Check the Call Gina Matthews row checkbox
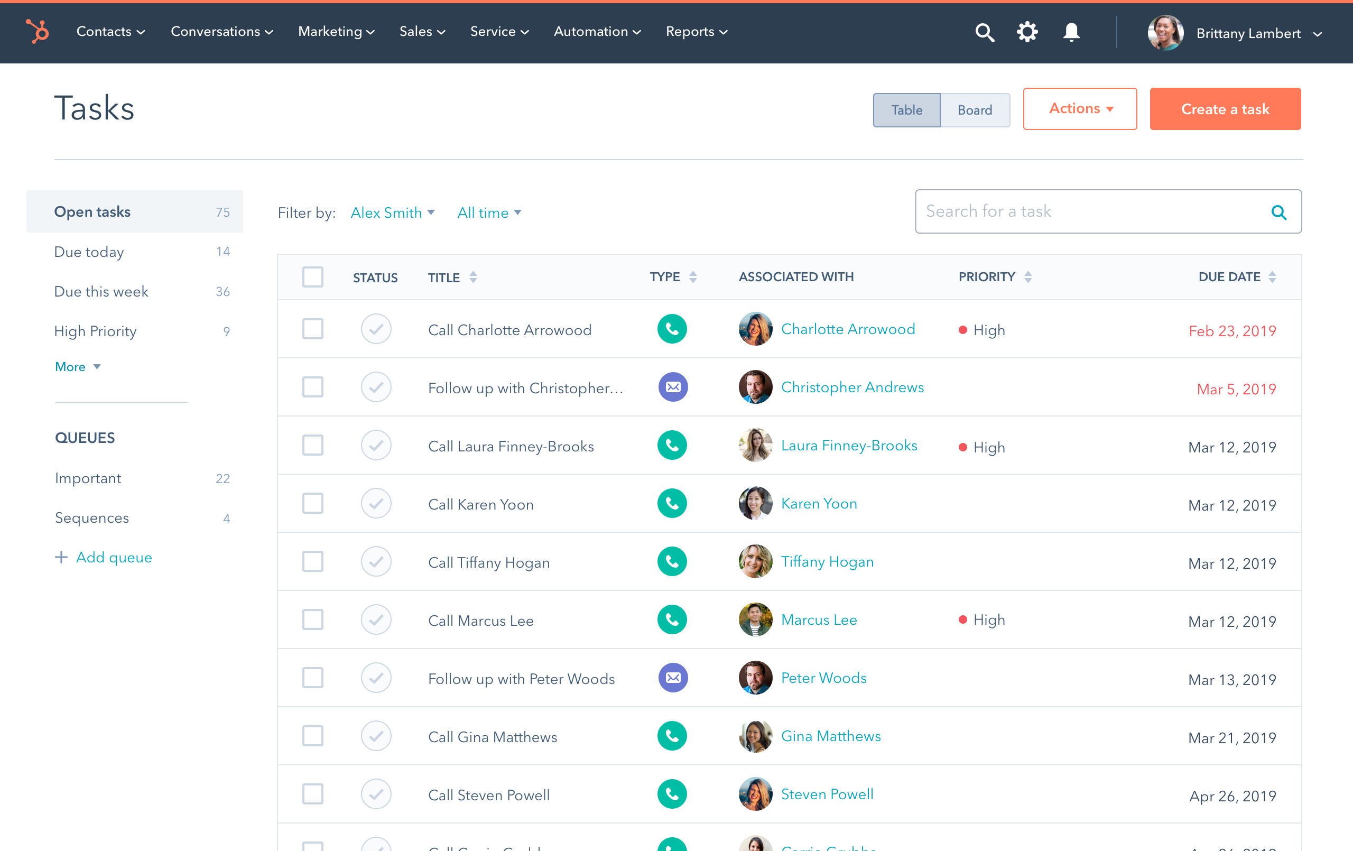 click(x=313, y=736)
